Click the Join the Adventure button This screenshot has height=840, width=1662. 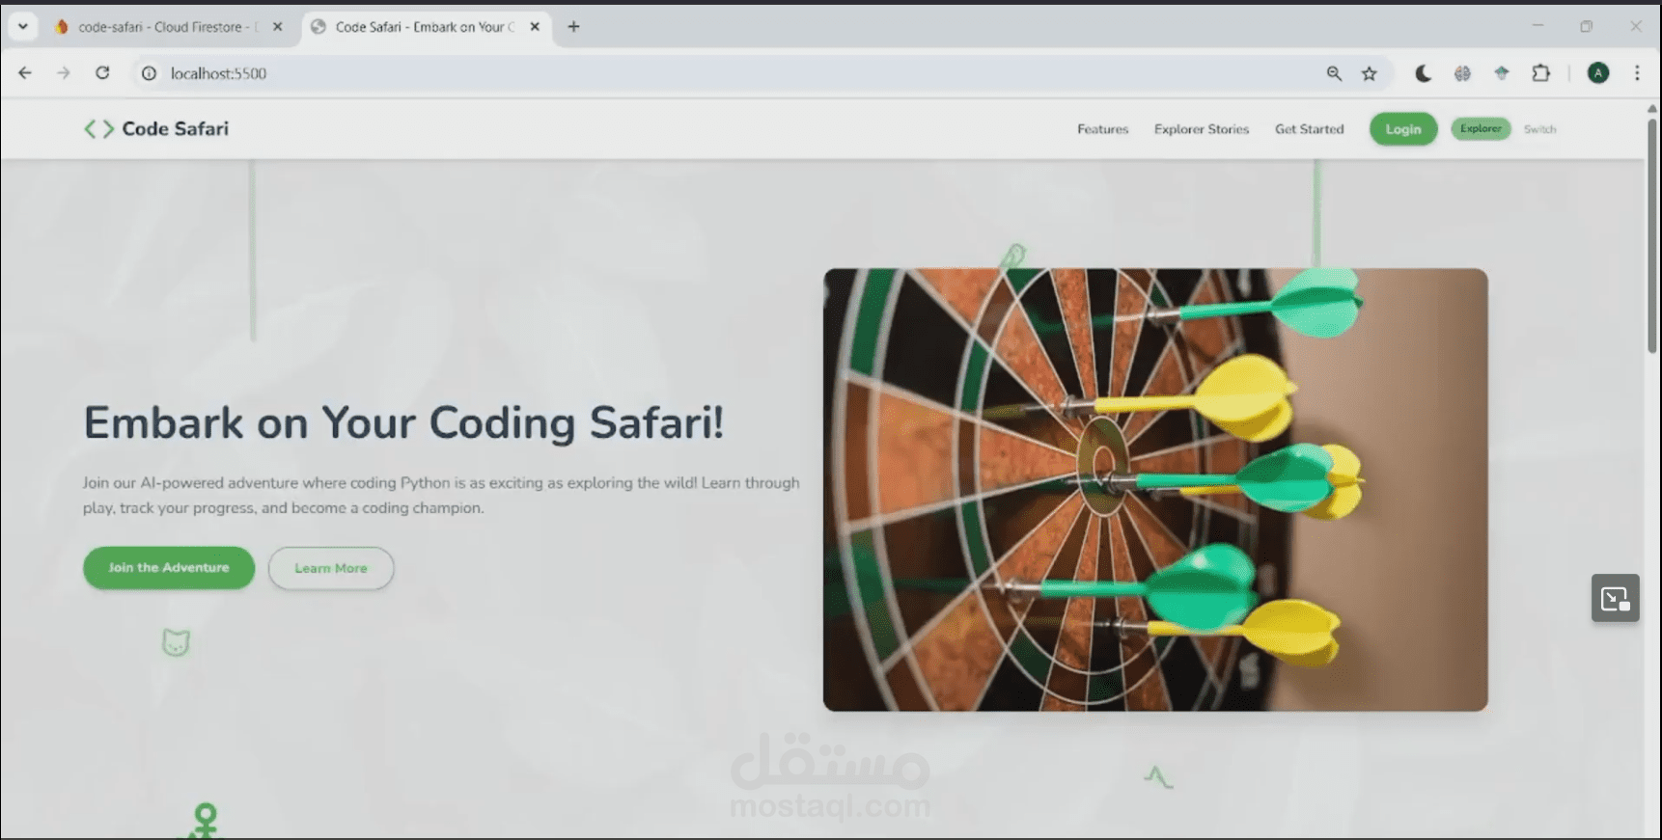169,568
